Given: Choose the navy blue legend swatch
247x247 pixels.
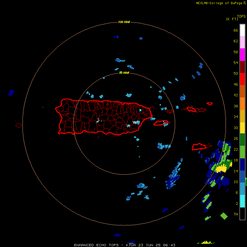Looking at the screenshot, I should [242, 164].
